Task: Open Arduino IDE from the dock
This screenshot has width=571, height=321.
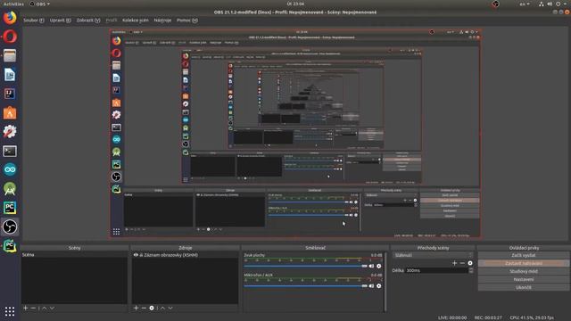Action: (x=10, y=169)
